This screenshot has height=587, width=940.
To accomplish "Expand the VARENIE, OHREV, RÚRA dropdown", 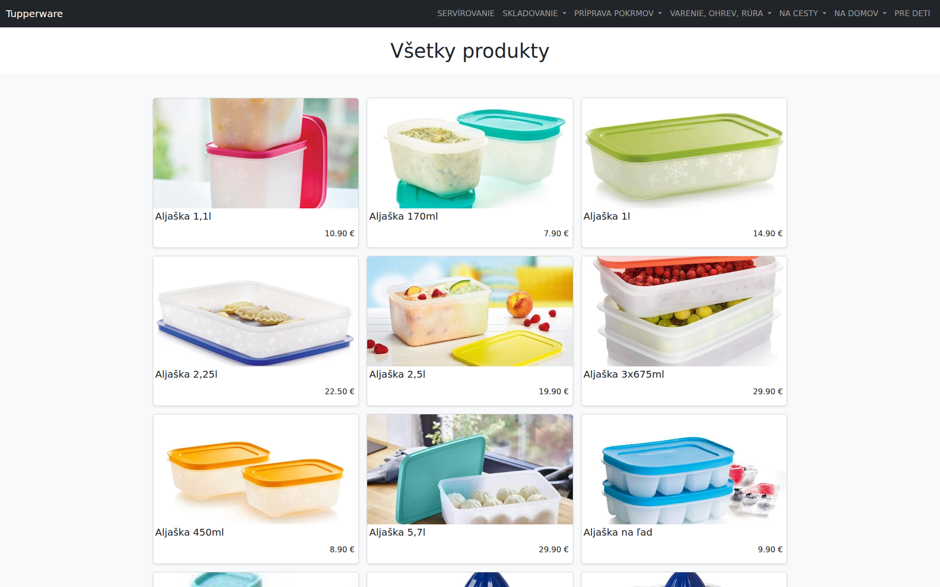I will (x=721, y=14).
